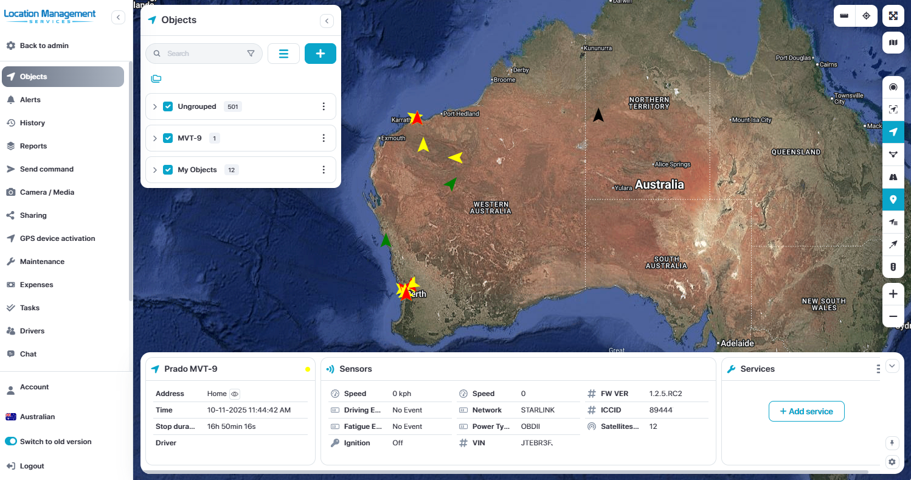Open the Chat menu item
911x480 pixels.
coord(63,354)
